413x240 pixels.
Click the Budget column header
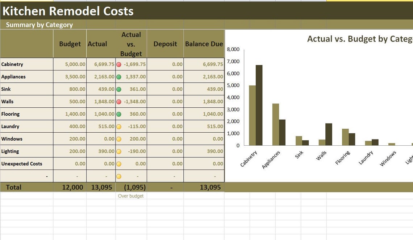(70, 44)
